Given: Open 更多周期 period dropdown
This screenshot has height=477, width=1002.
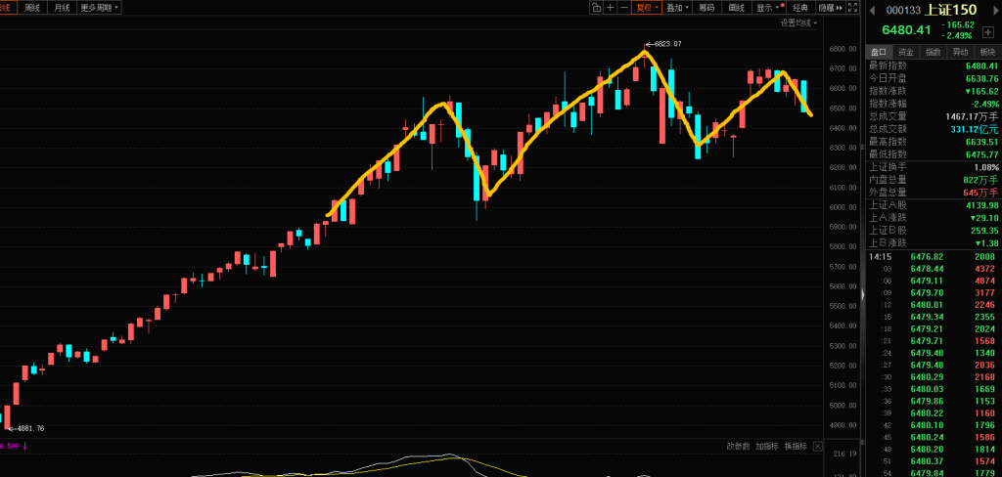Looking at the screenshot, I should tap(99, 7).
